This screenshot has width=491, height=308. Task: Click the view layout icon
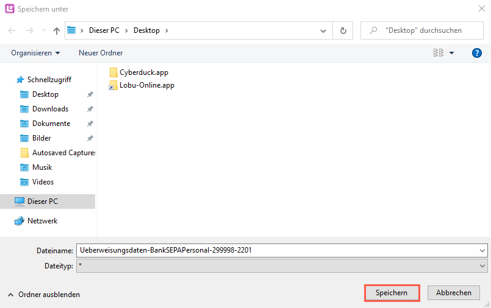pyautogui.click(x=438, y=53)
